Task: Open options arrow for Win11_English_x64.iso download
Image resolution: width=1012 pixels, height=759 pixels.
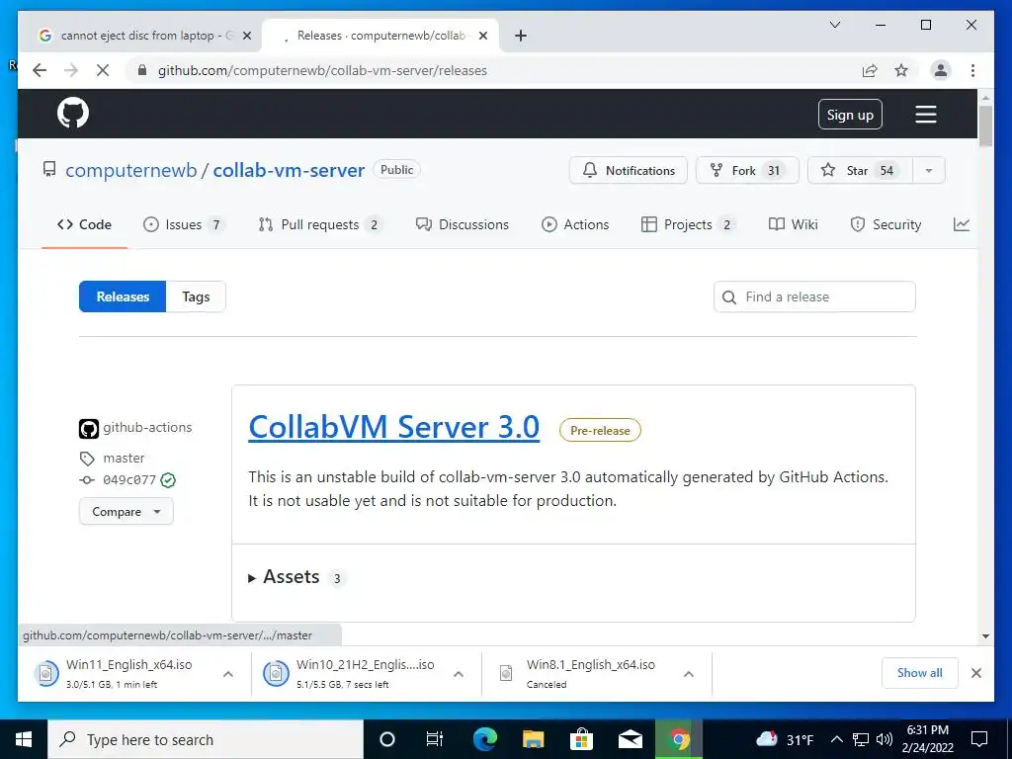Action: [x=228, y=674]
